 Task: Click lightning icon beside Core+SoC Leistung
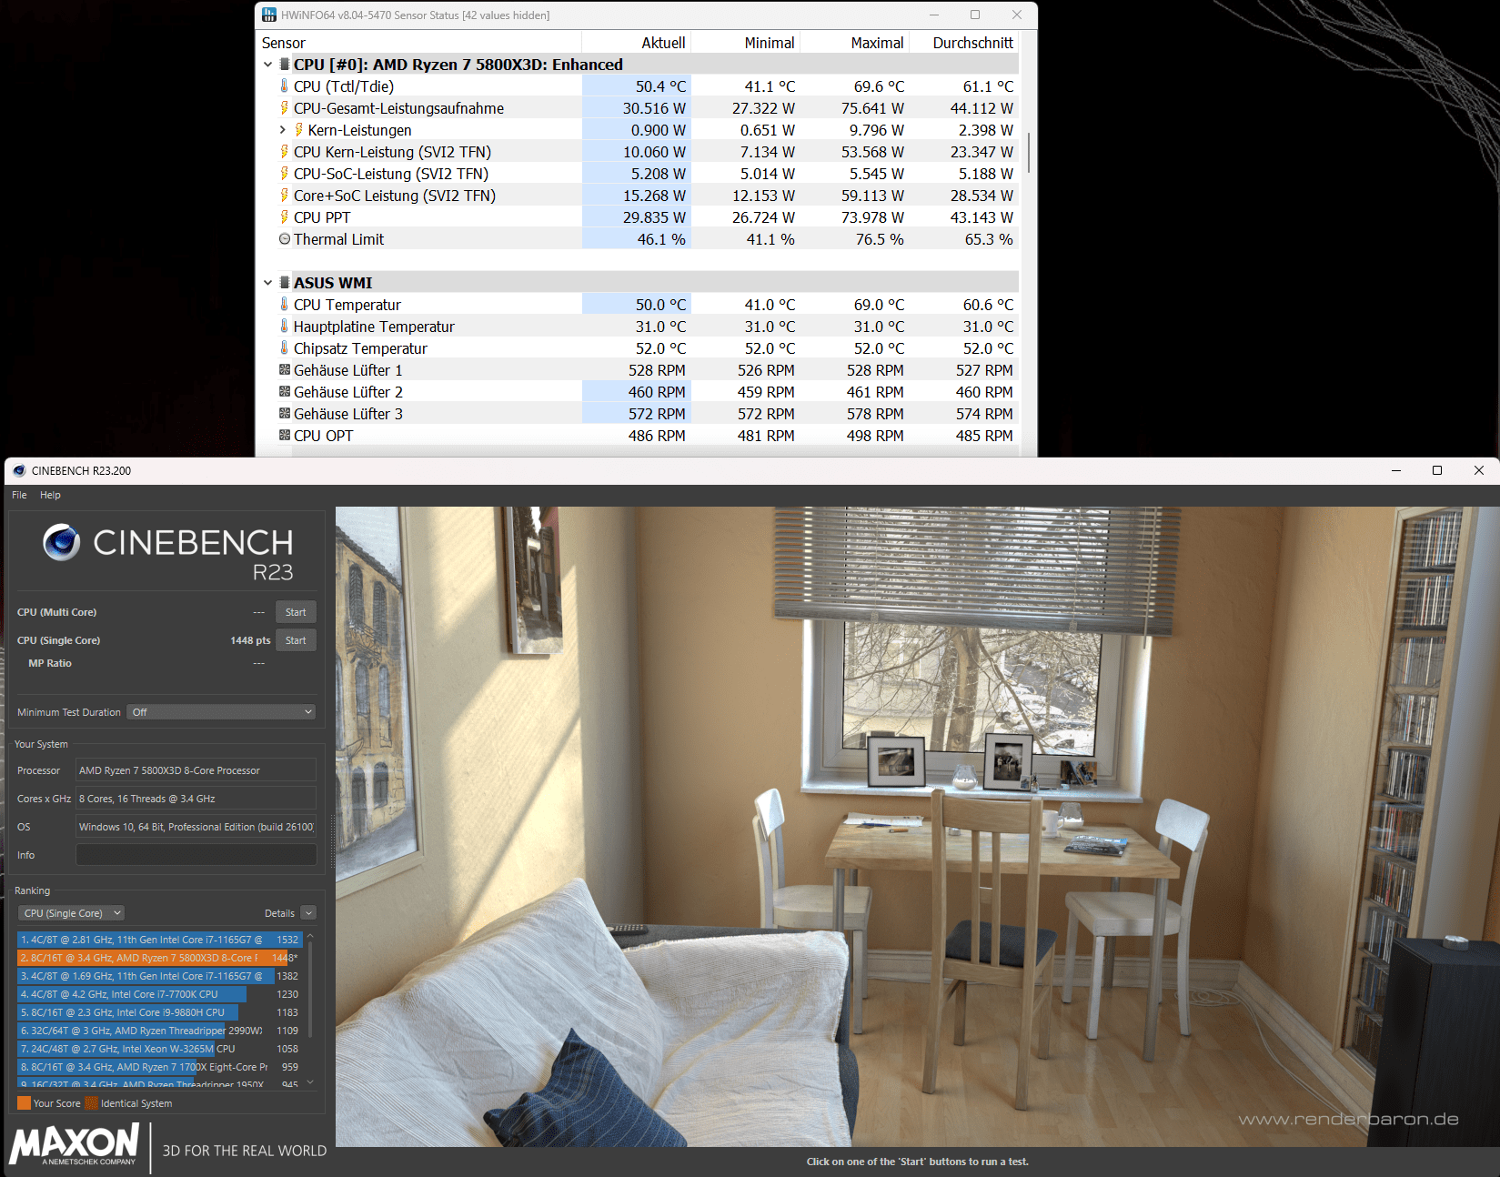tap(285, 196)
